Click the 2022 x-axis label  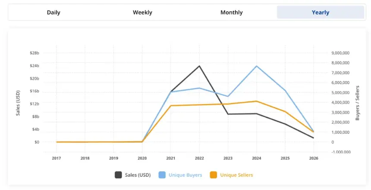(x=199, y=158)
